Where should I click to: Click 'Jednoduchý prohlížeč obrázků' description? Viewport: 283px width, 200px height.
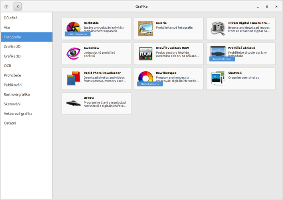click(99, 54)
